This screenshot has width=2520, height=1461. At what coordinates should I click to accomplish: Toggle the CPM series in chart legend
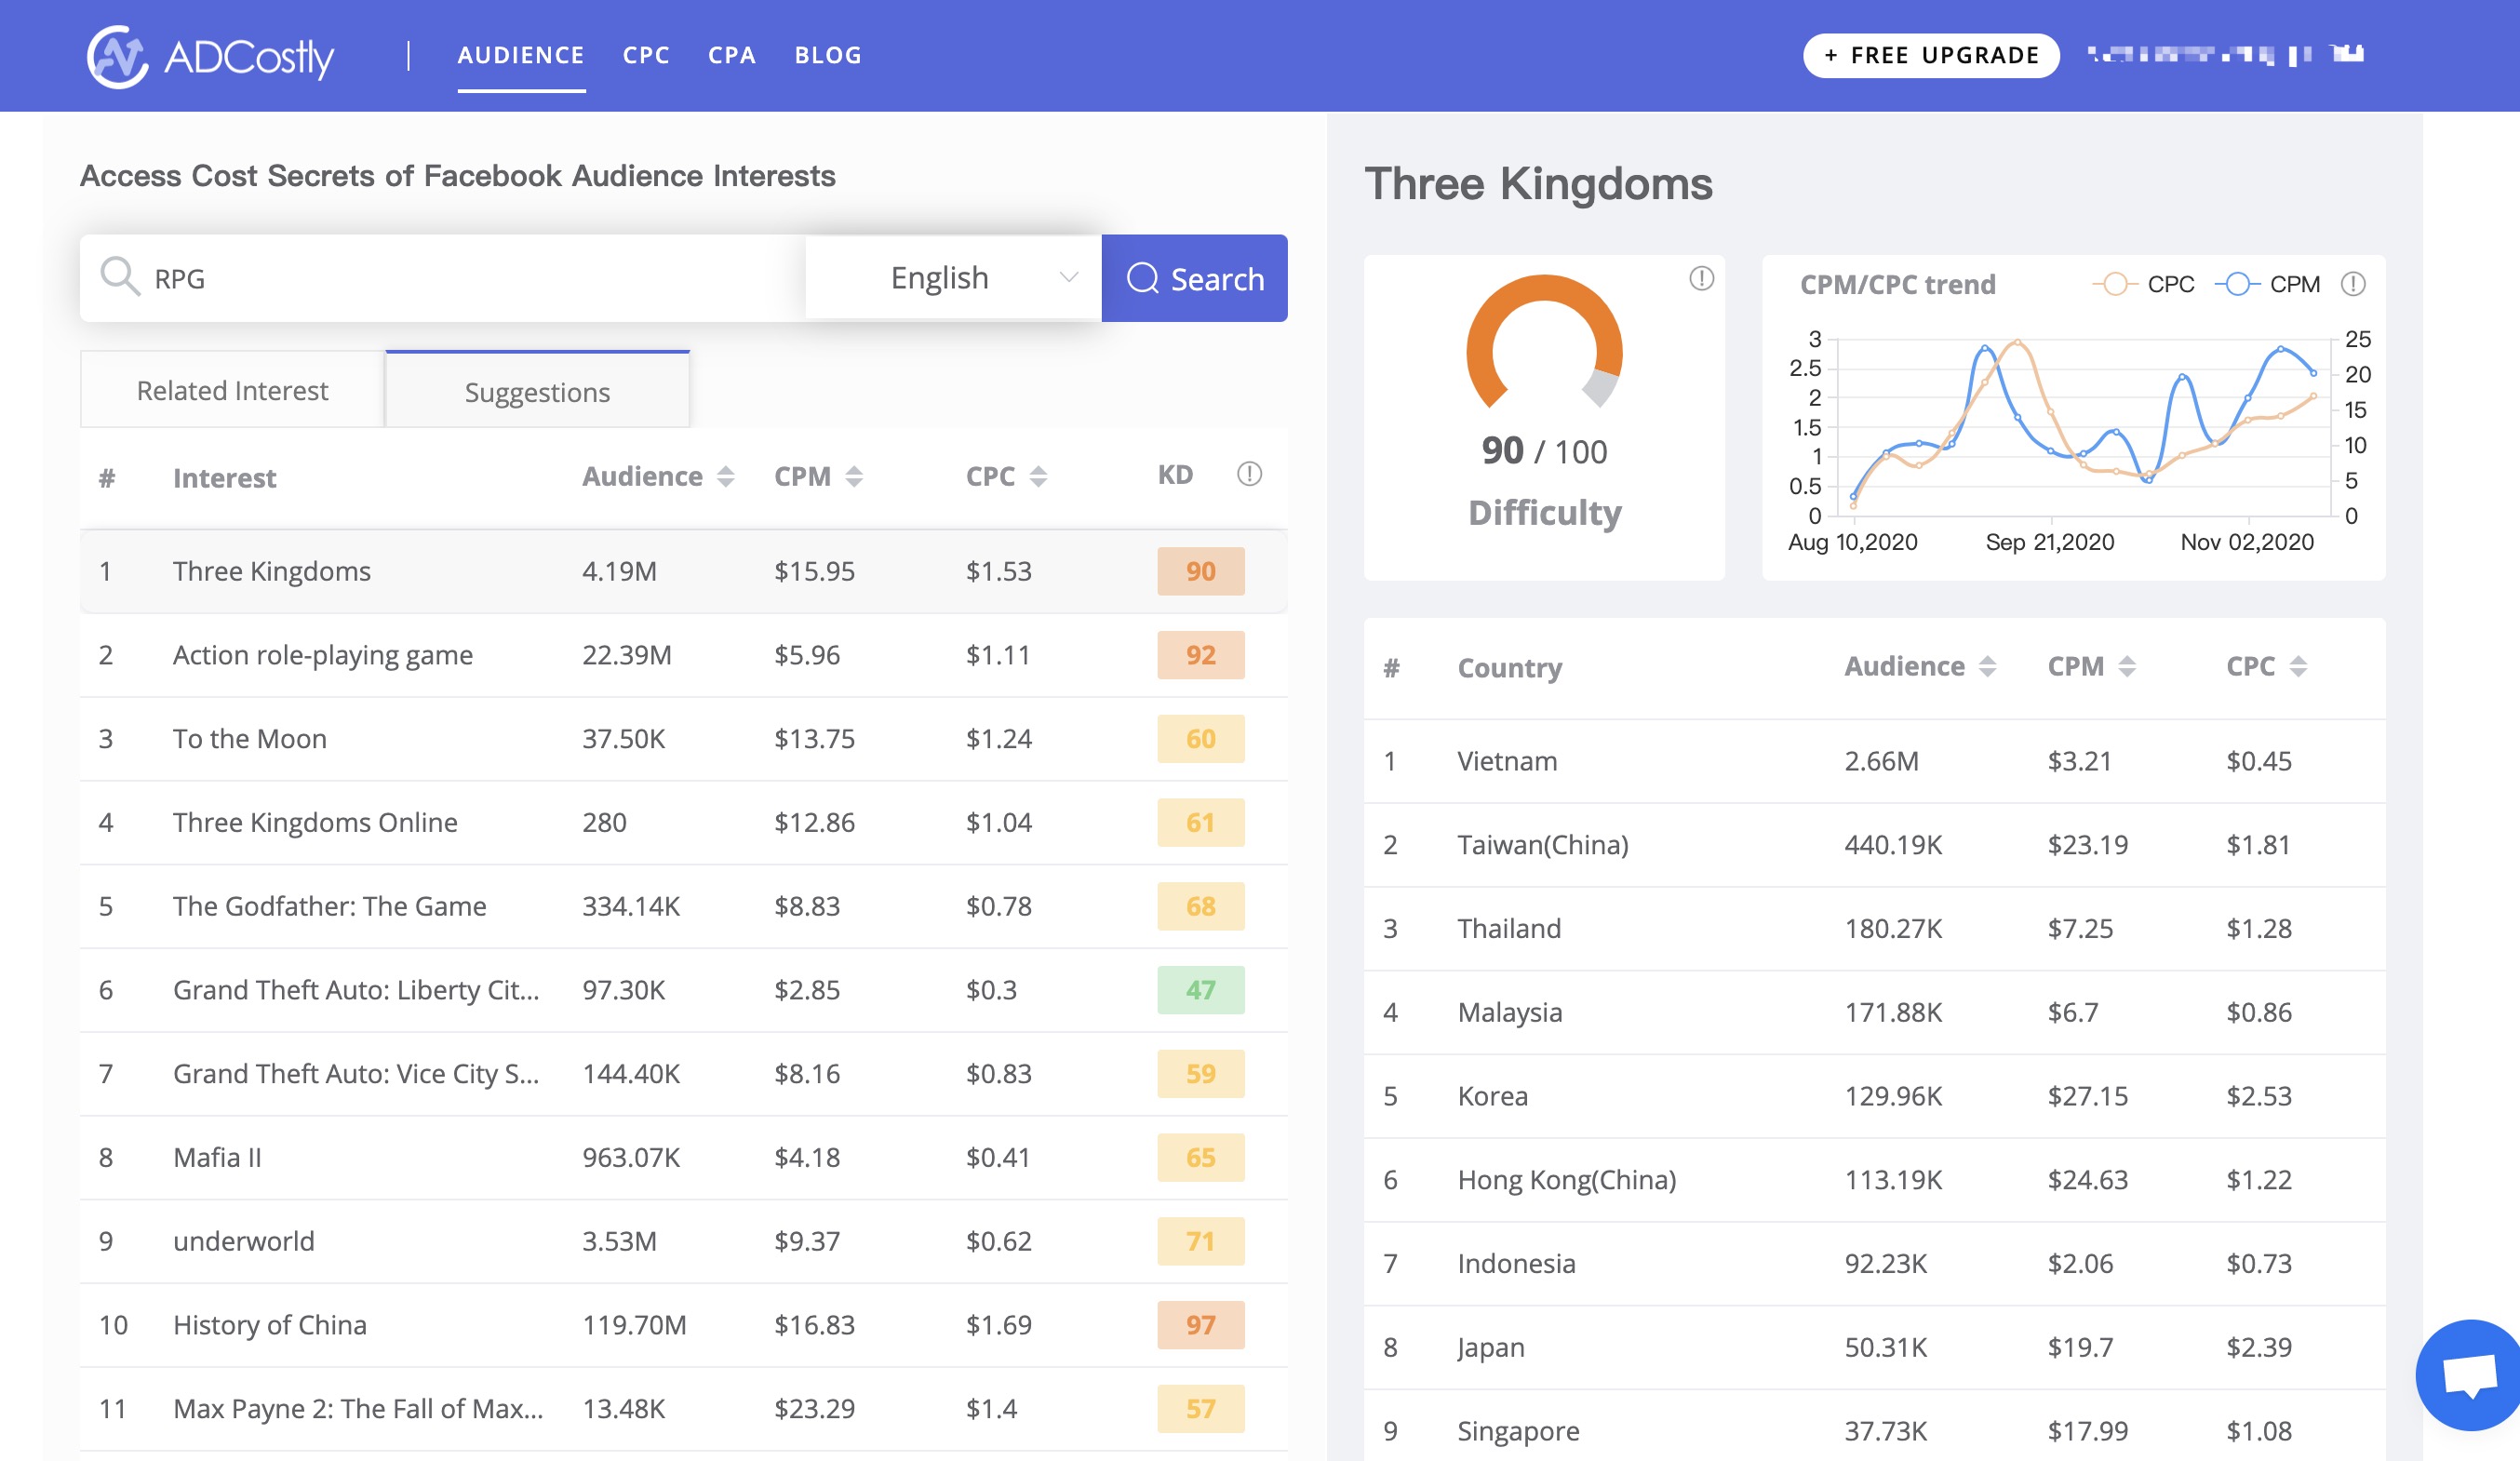click(2267, 284)
